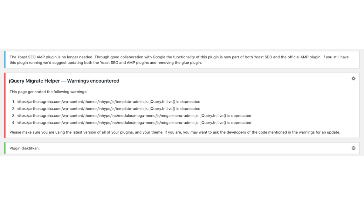The image size is (364, 205).
Task: Click the first template-admin.js URL in warnings
Action: pos(82,102)
